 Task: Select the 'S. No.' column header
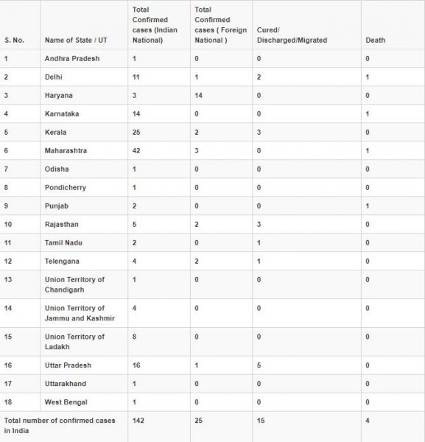[14, 41]
